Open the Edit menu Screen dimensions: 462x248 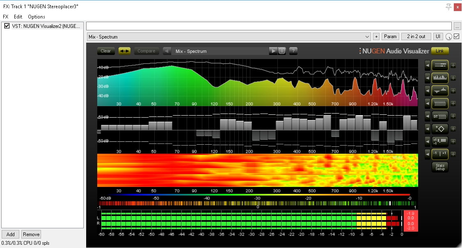(18, 17)
